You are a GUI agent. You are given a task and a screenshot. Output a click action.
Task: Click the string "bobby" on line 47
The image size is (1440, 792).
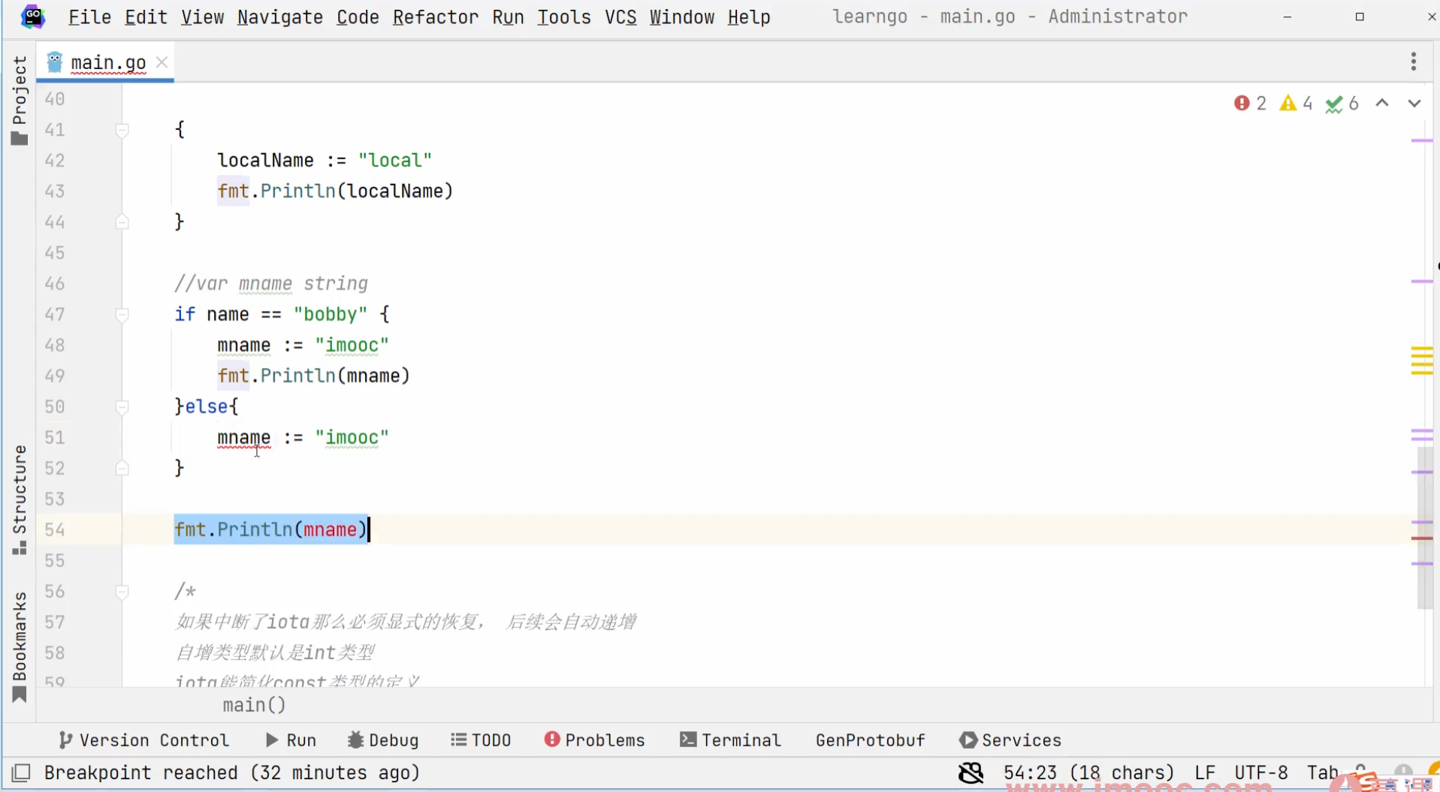[x=331, y=315]
